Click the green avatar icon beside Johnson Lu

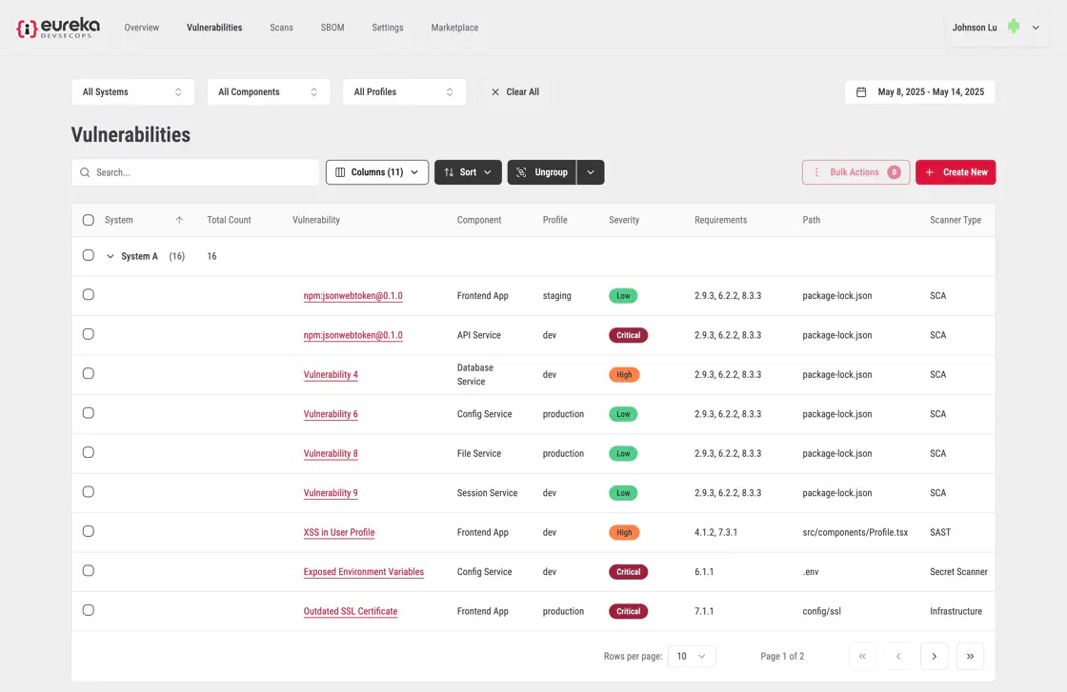coord(1014,27)
